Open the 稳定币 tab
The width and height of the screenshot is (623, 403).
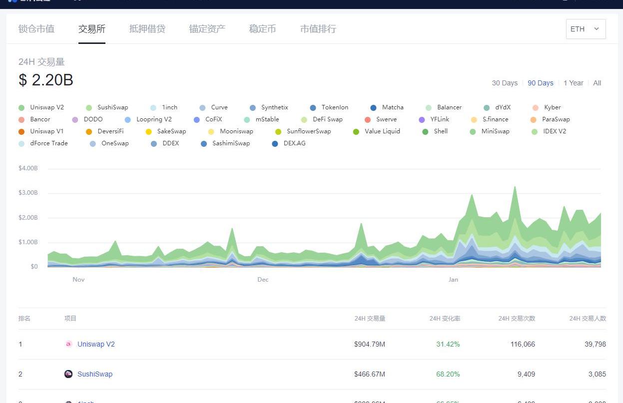point(262,29)
